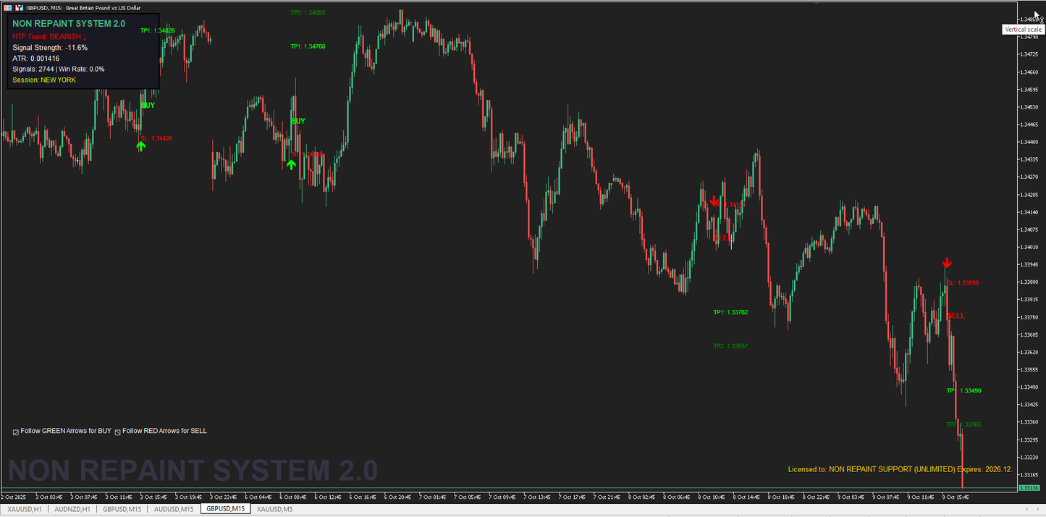Select the AUDUSD,M15 tab
The height and width of the screenshot is (517, 1046).
(x=173, y=509)
